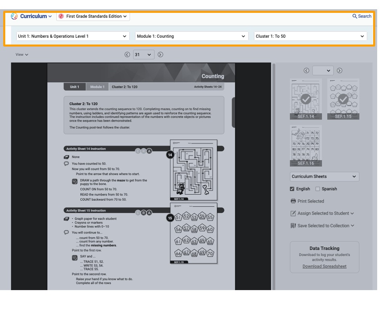
Task: Open the First Grade Standards Edition dropdown
Action: click(x=93, y=16)
